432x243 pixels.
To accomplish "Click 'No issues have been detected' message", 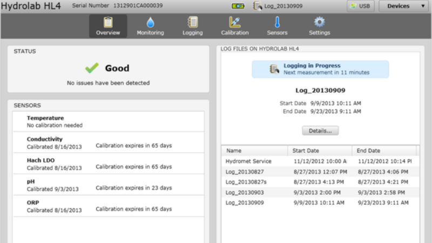I will 109,83.
